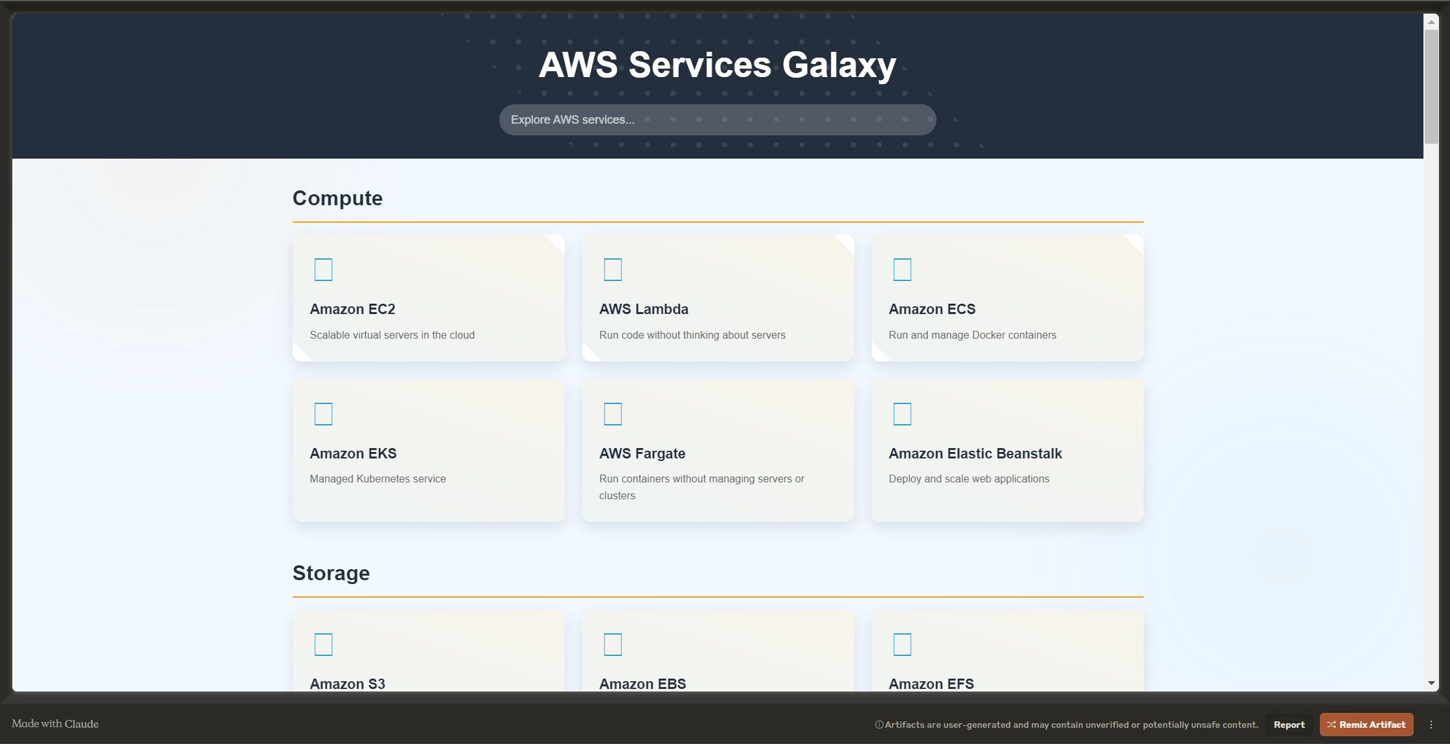1450x744 pixels.
Task: Select the Storage section heading
Action: coord(330,572)
